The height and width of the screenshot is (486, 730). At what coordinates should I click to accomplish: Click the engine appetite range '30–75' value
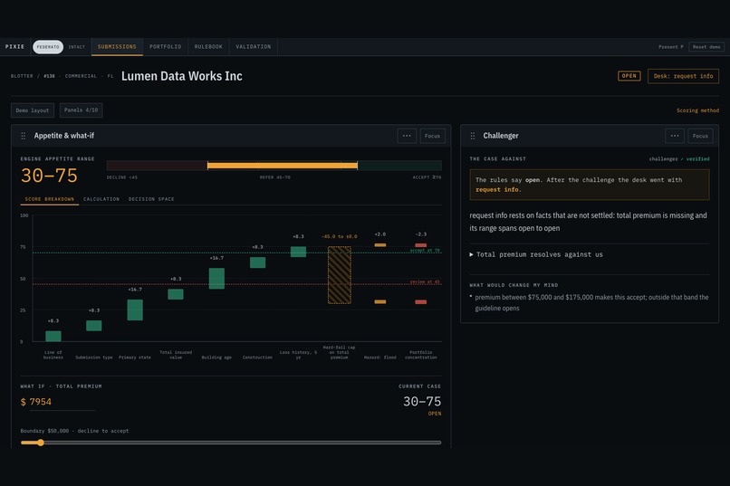point(49,176)
